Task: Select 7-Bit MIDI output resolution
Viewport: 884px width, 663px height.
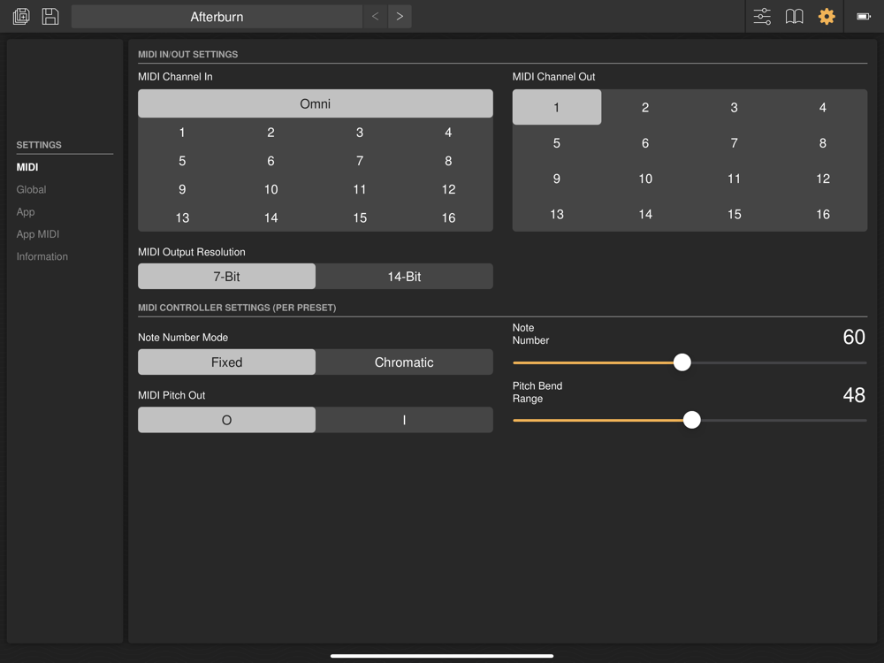Action: pyautogui.click(x=226, y=276)
